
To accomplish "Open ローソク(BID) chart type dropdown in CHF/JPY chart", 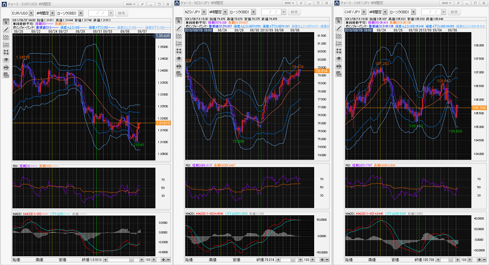I will pyautogui.click(x=413, y=12).
